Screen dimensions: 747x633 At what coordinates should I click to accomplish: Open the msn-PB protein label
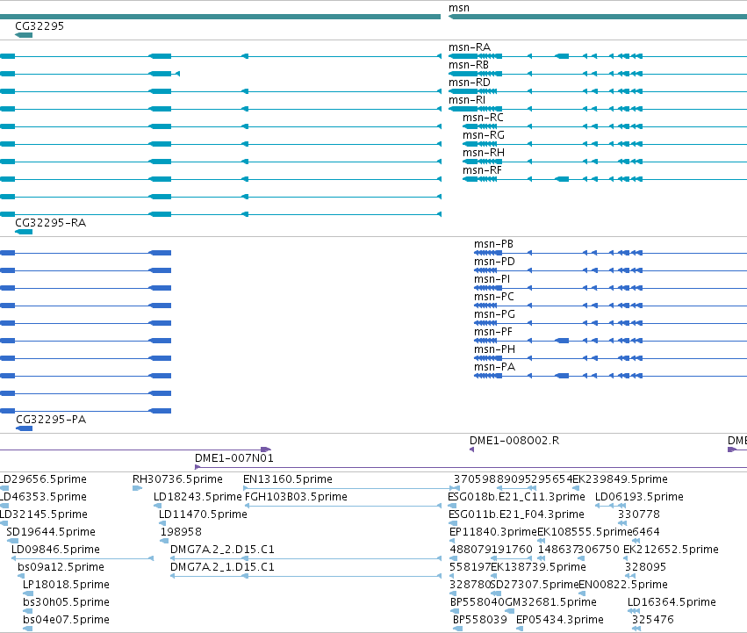click(493, 244)
